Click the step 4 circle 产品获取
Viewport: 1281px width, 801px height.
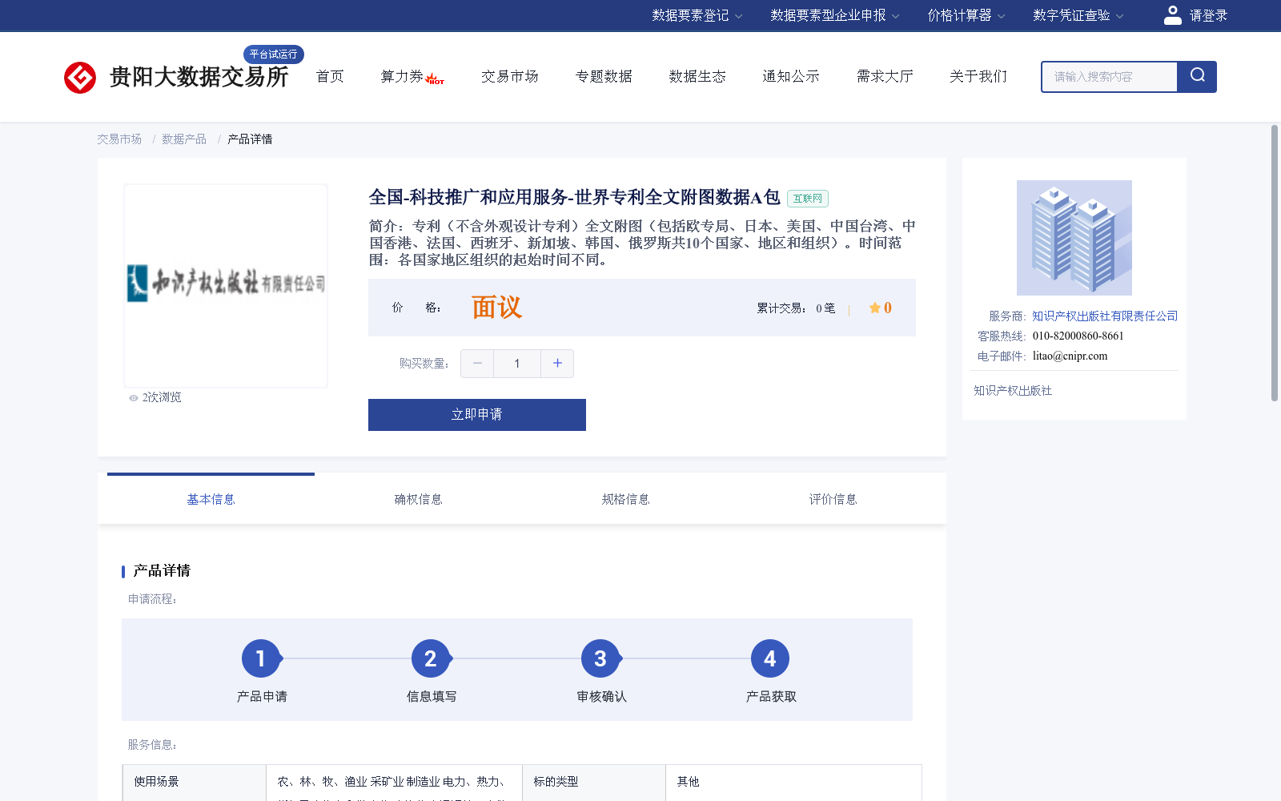(x=770, y=658)
